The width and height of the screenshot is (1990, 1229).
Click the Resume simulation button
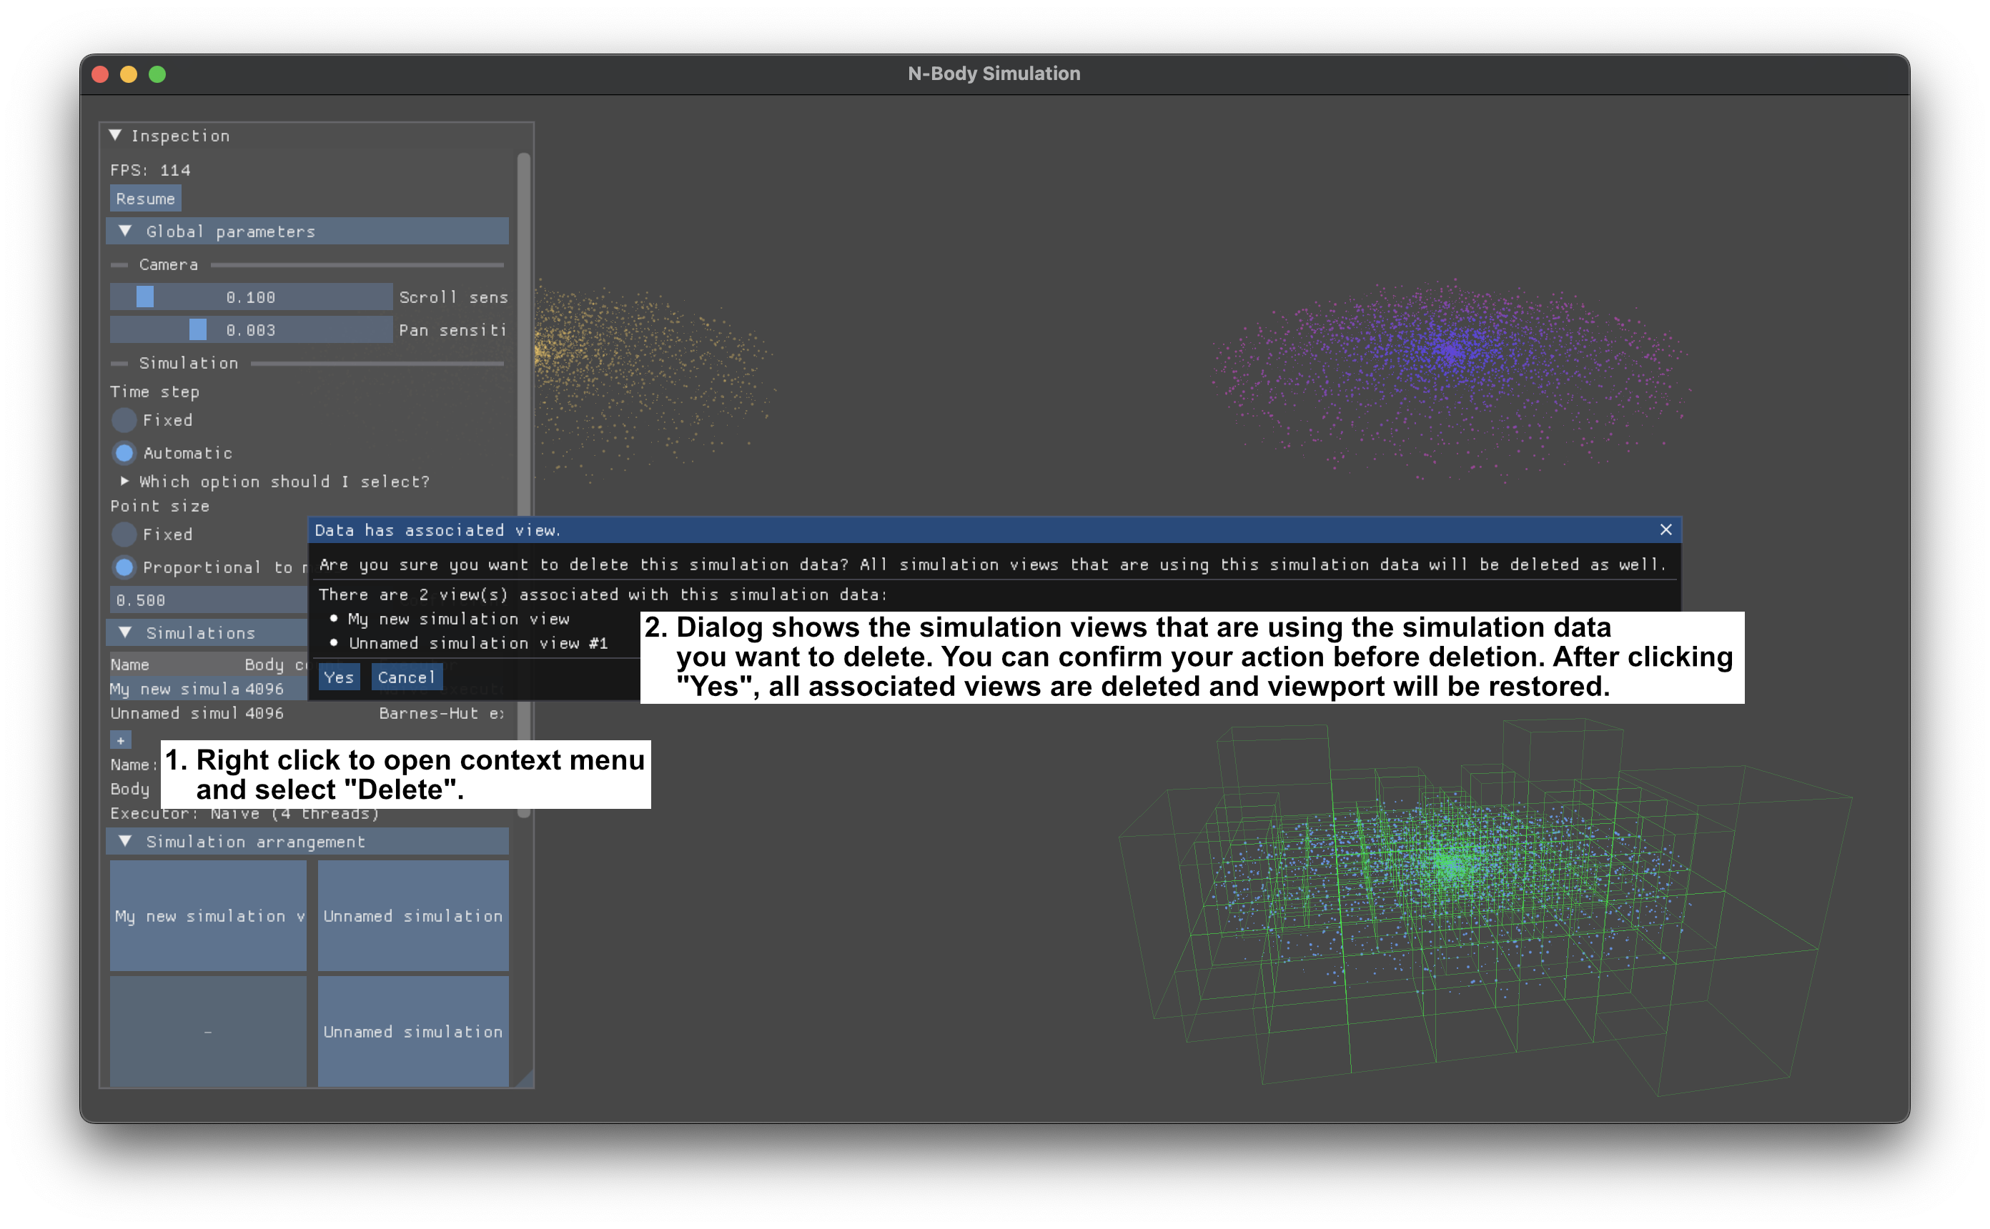click(146, 199)
